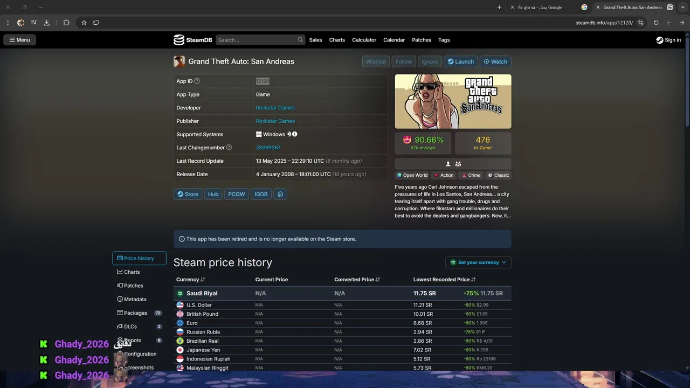Click the Open World tag
Screen dimensions: 690x388
tap(412, 175)
